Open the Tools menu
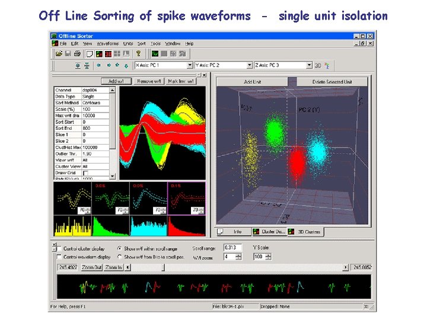 [155, 43]
